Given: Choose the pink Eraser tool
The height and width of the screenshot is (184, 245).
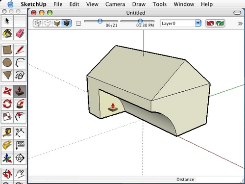Looking at the screenshot, I should [x=20, y=33].
